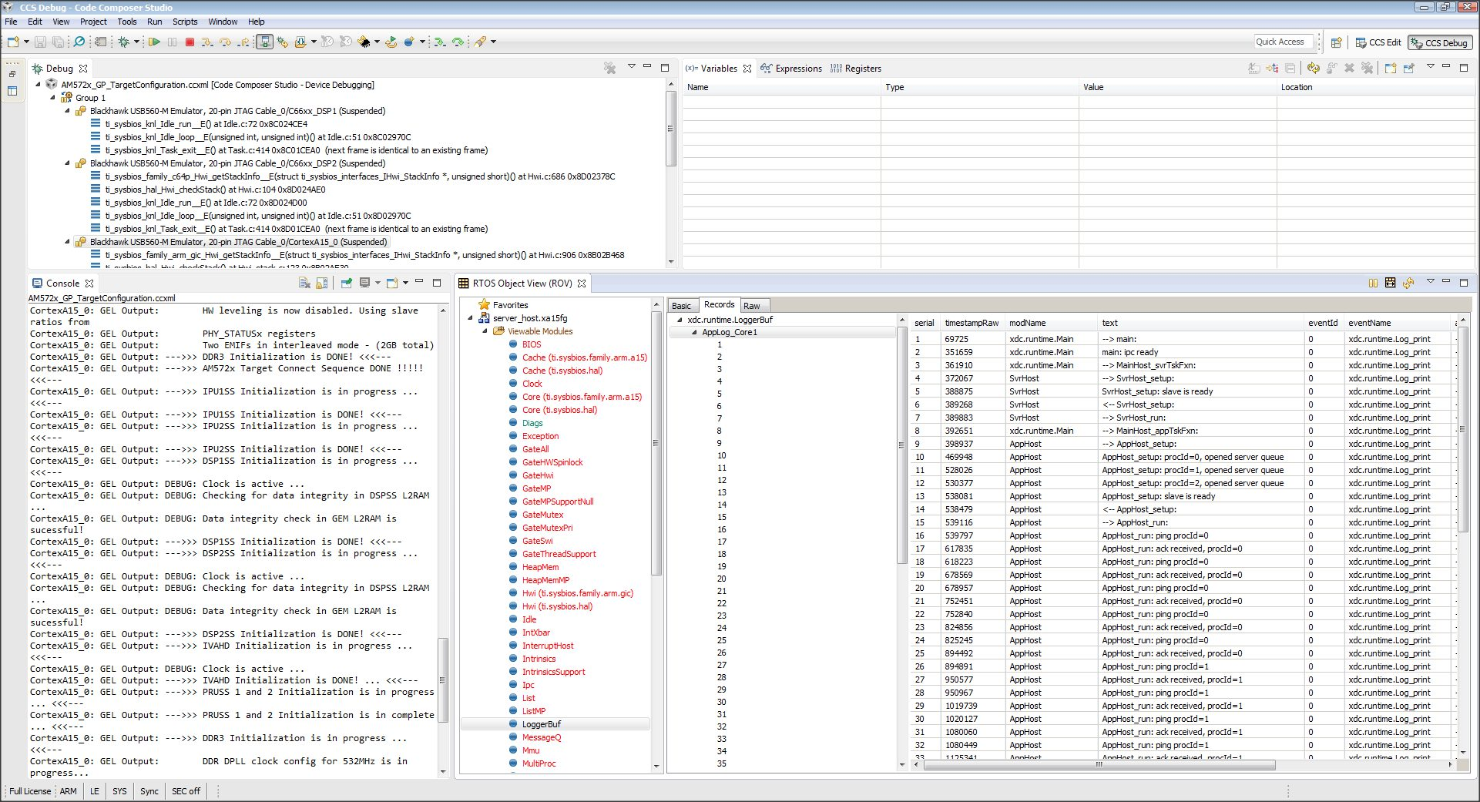The height and width of the screenshot is (802, 1480).
Task: Click the Step Over toolbar icon
Action: (x=225, y=42)
